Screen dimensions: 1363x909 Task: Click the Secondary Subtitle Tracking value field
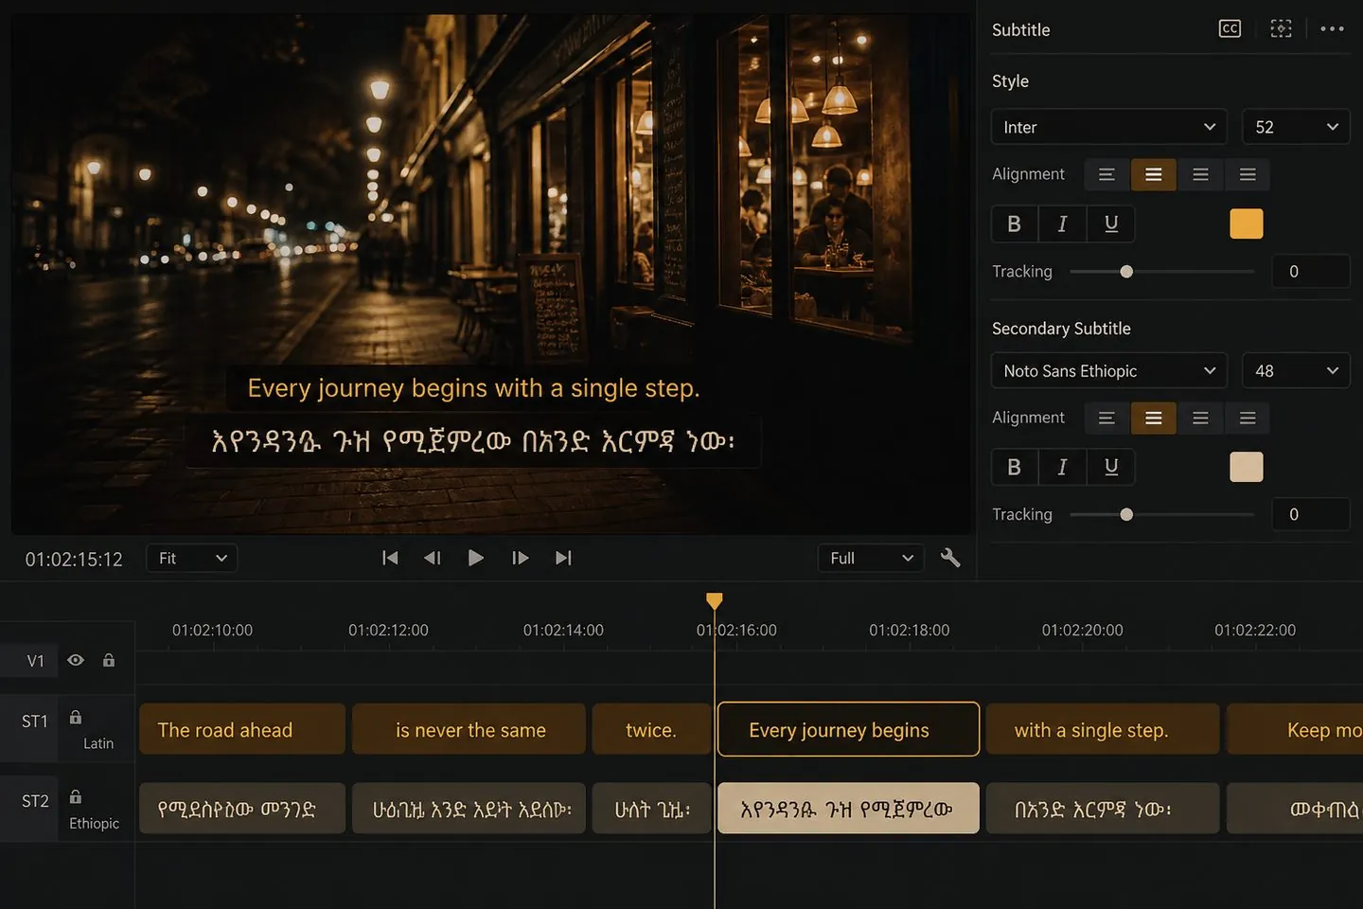point(1311,514)
